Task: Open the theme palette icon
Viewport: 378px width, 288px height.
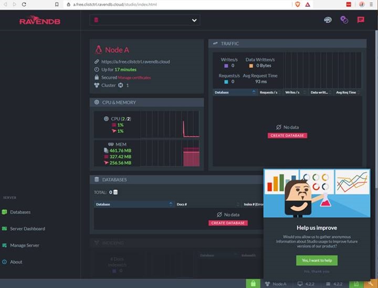Action: pyautogui.click(x=328, y=20)
